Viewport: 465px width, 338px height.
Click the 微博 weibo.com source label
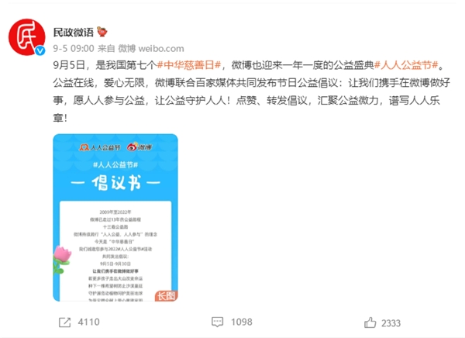point(151,48)
